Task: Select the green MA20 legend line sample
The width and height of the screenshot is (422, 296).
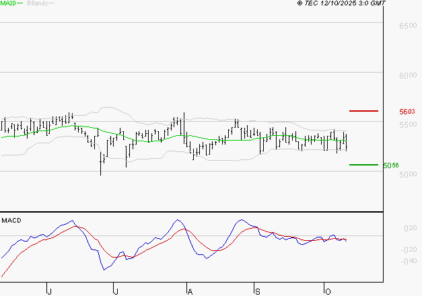Action: coord(20,4)
